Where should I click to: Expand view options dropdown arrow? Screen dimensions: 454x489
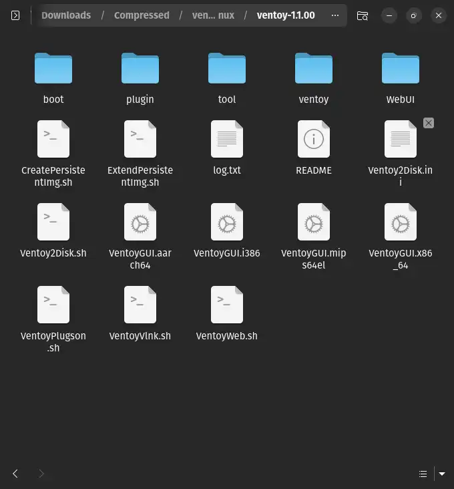(442, 474)
